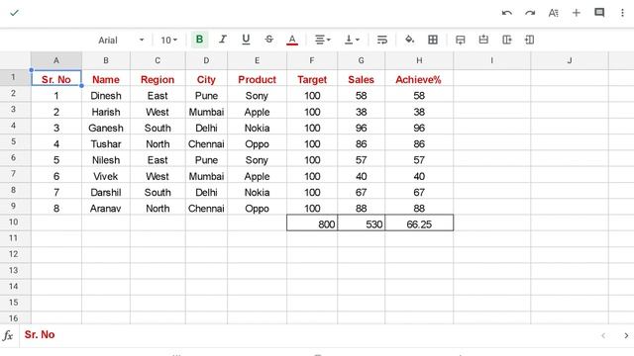Go to previous formula bar arrow

click(x=603, y=335)
